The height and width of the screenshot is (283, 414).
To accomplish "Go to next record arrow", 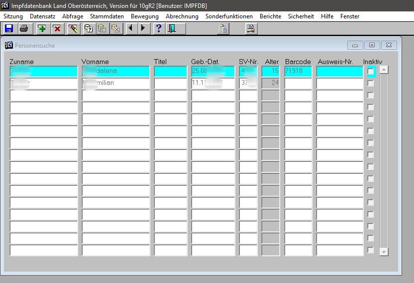I will coord(143,28).
